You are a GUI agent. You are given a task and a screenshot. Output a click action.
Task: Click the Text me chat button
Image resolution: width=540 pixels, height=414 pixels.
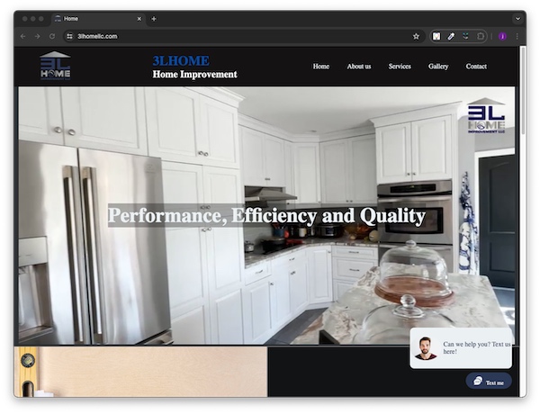click(x=489, y=382)
